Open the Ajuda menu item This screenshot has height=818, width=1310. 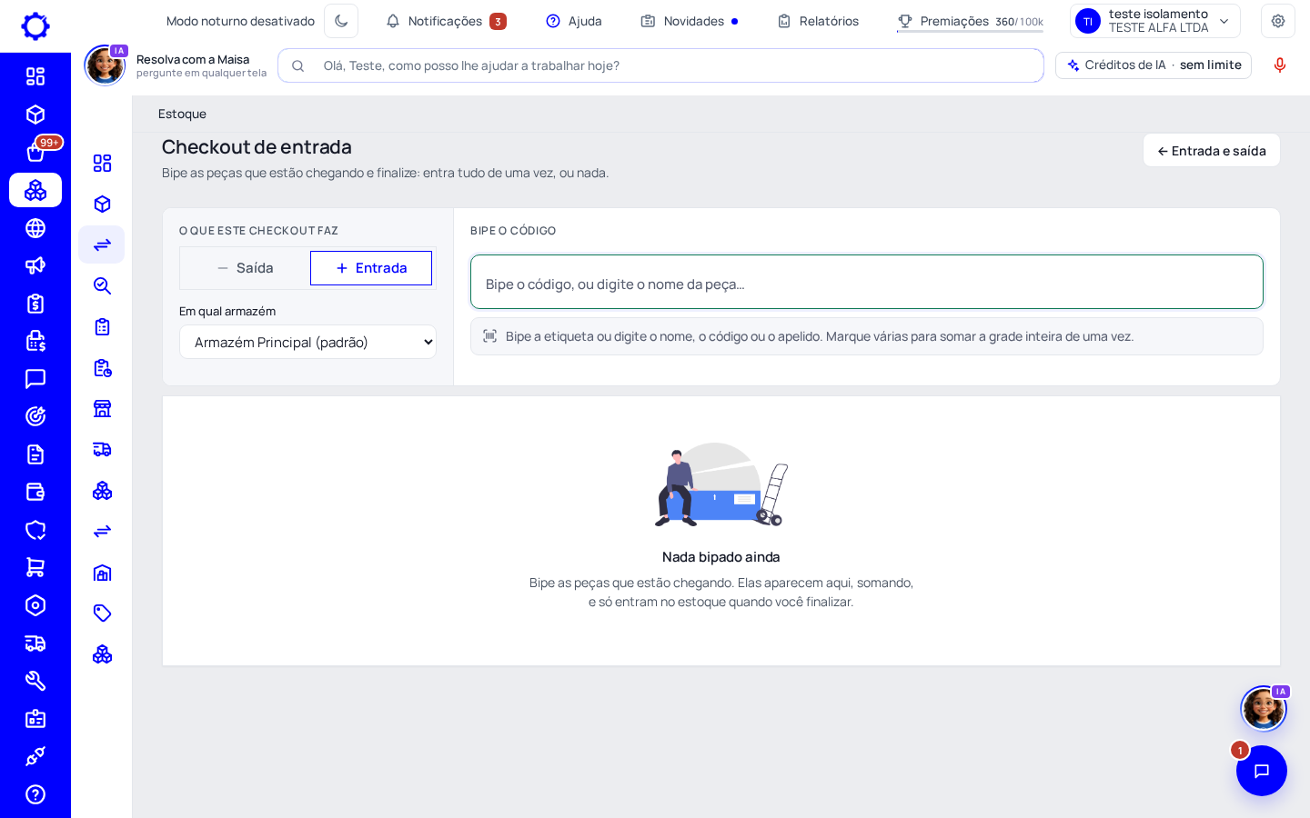tap(574, 21)
